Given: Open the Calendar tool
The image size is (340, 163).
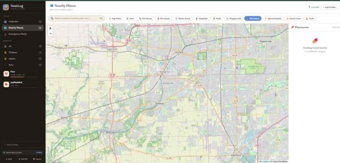Looking at the screenshot, I should tap(22, 21).
